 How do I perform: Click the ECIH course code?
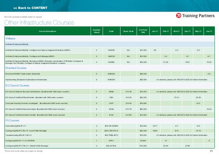111,115
